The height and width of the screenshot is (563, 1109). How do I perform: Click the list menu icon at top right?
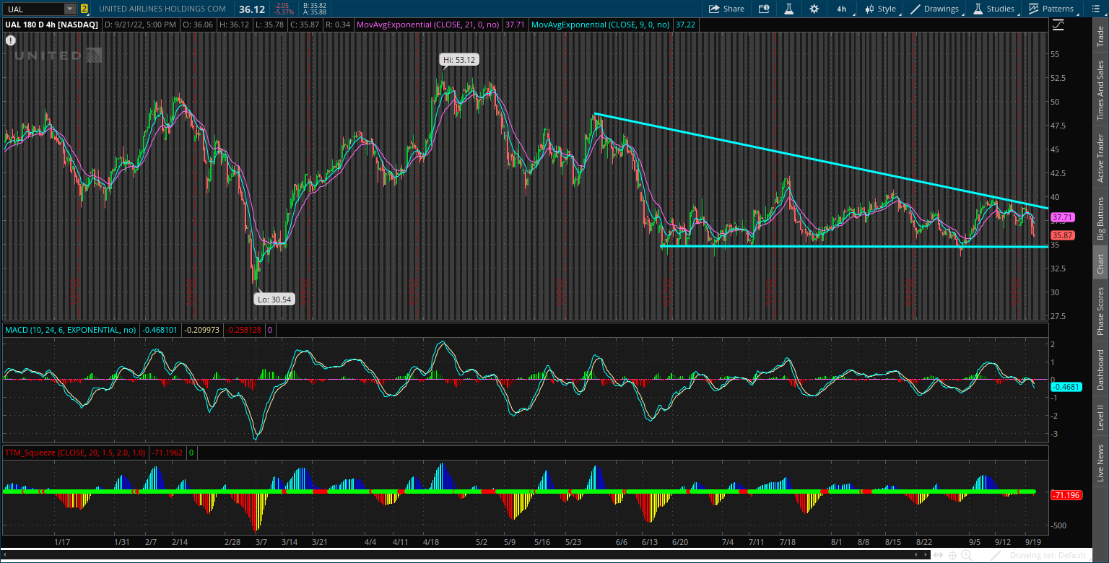coord(1095,9)
